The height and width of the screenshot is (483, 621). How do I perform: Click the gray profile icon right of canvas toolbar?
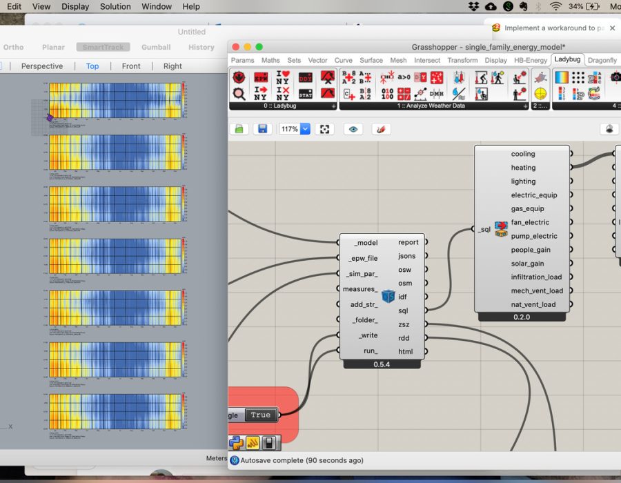point(609,129)
